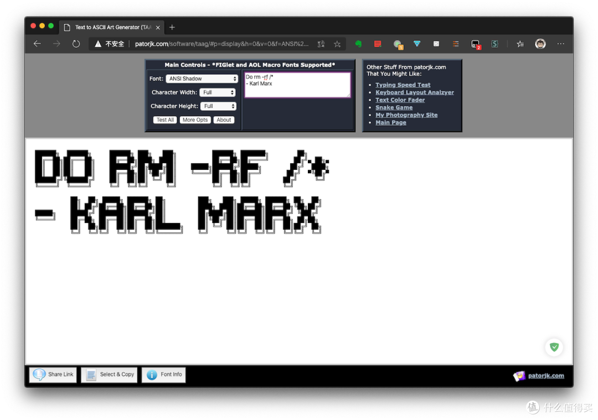Viewport: 598px width, 420px height.
Task: Open the orange striped extension icon
Action: [456, 44]
